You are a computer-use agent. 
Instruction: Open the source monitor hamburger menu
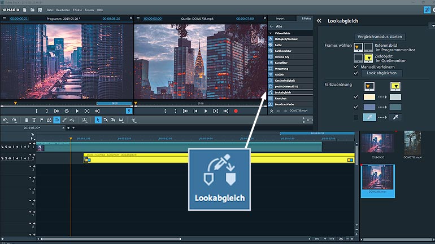pyautogui.click(x=138, y=19)
